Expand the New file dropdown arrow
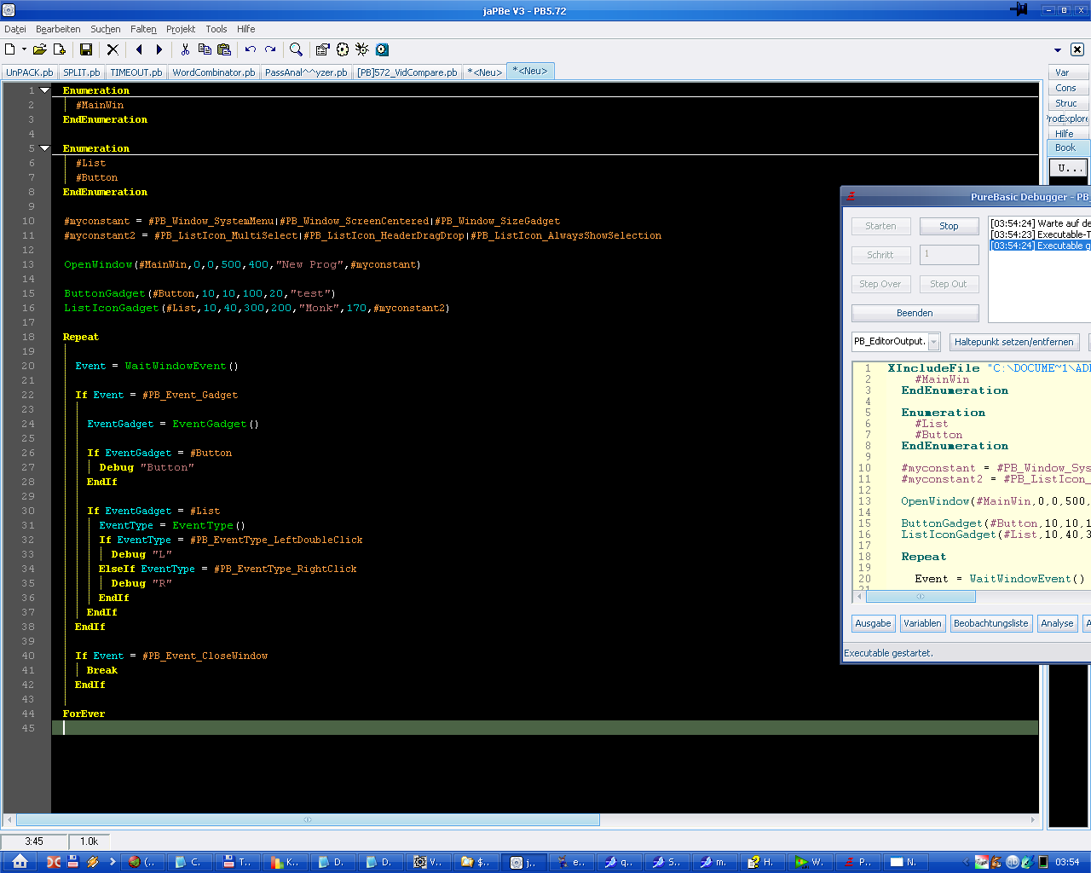This screenshot has height=873, width=1091. tap(24, 50)
